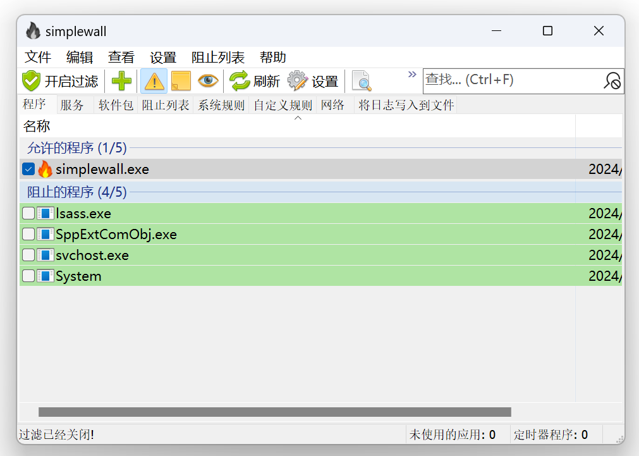639x456 pixels.
Task: Uncheck the simplewall.exe checkbox
Action: click(x=28, y=169)
